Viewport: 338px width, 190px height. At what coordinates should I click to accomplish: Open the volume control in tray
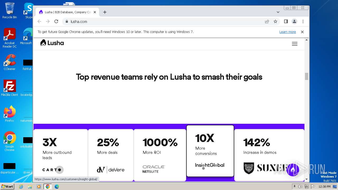tap(300, 187)
